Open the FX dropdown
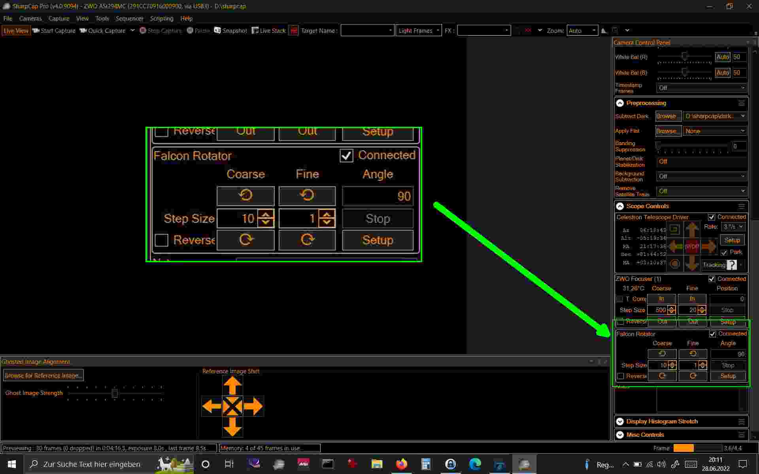The width and height of the screenshot is (759, 474). click(484, 30)
